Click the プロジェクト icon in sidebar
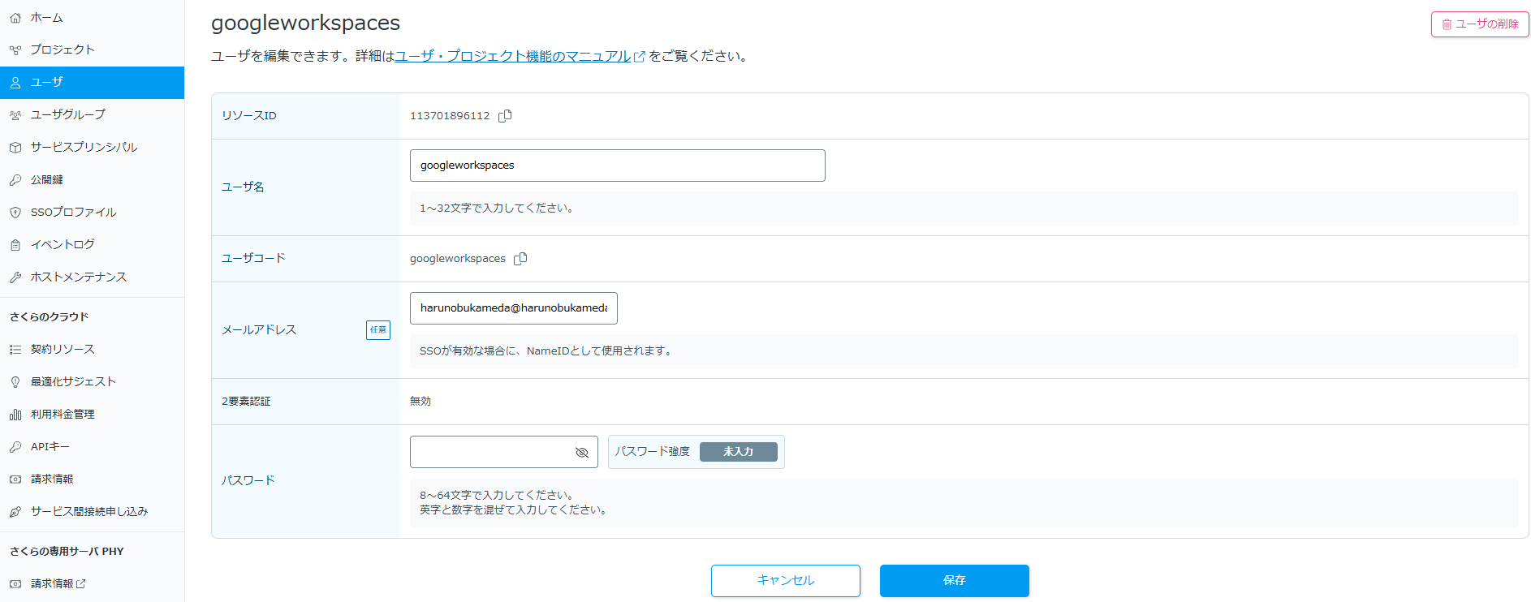The width and height of the screenshot is (1531, 602). pyautogui.click(x=15, y=50)
